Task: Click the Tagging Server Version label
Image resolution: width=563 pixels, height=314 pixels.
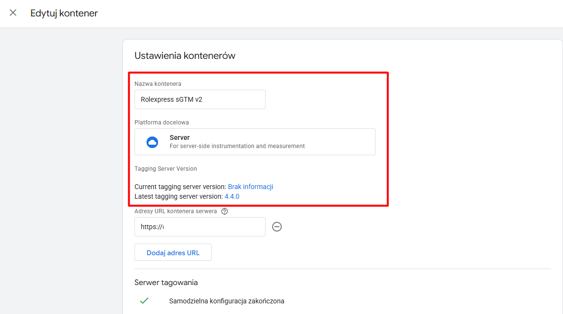Action: click(x=165, y=169)
